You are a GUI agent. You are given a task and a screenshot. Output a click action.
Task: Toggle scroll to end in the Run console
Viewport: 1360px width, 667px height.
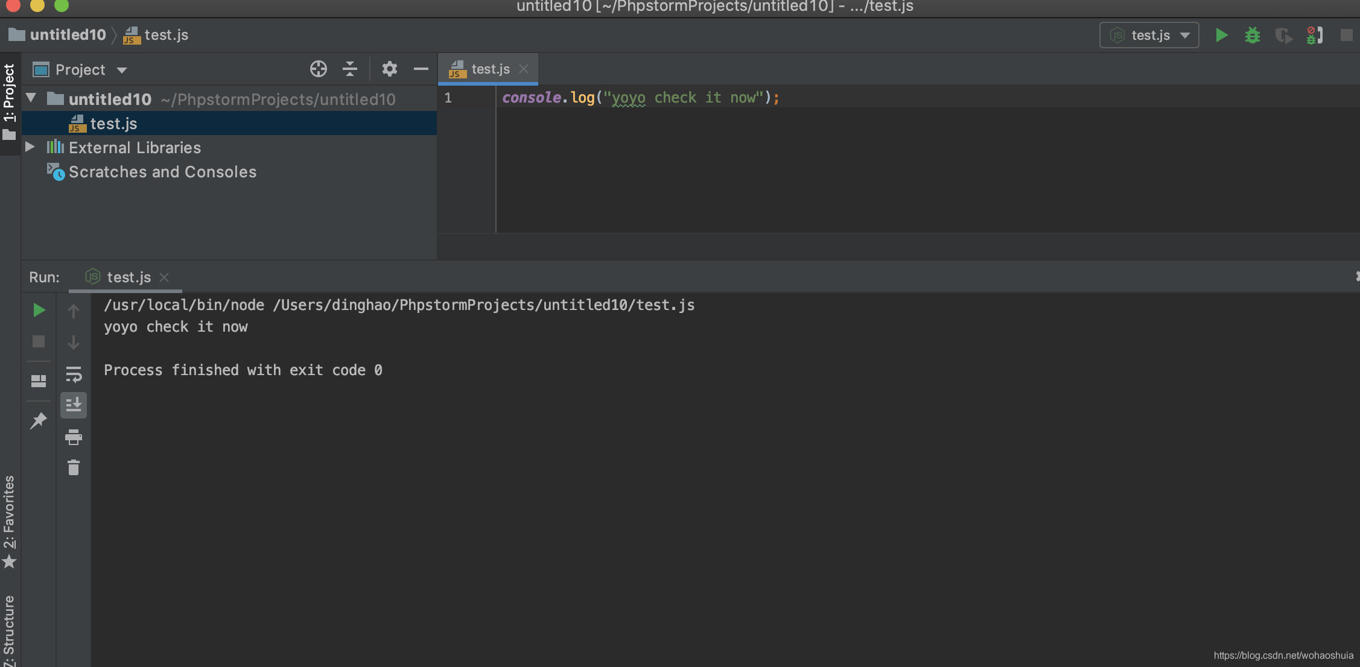[74, 405]
